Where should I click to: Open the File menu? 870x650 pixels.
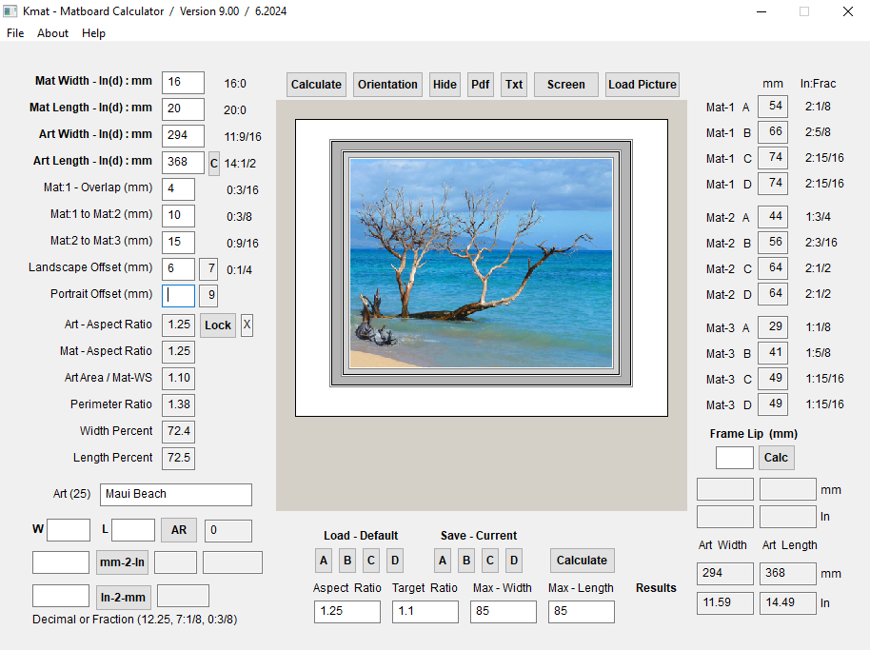[x=15, y=33]
